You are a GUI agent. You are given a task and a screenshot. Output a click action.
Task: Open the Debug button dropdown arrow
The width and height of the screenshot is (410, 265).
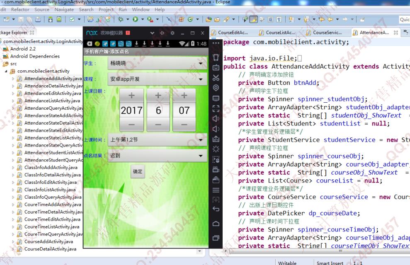(128, 19)
